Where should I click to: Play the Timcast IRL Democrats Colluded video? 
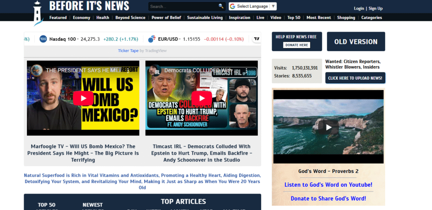[x=202, y=98]
